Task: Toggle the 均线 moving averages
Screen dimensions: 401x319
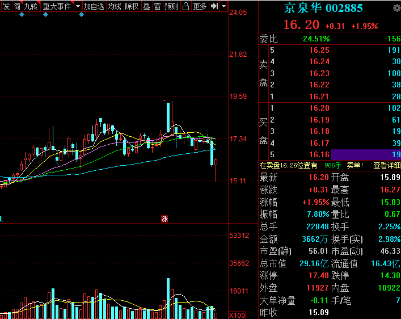Action: [x=114, y=6]
